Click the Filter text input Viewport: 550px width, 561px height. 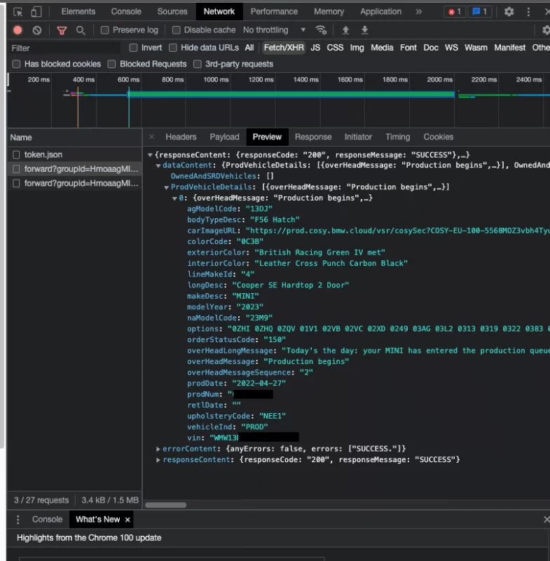64,48
